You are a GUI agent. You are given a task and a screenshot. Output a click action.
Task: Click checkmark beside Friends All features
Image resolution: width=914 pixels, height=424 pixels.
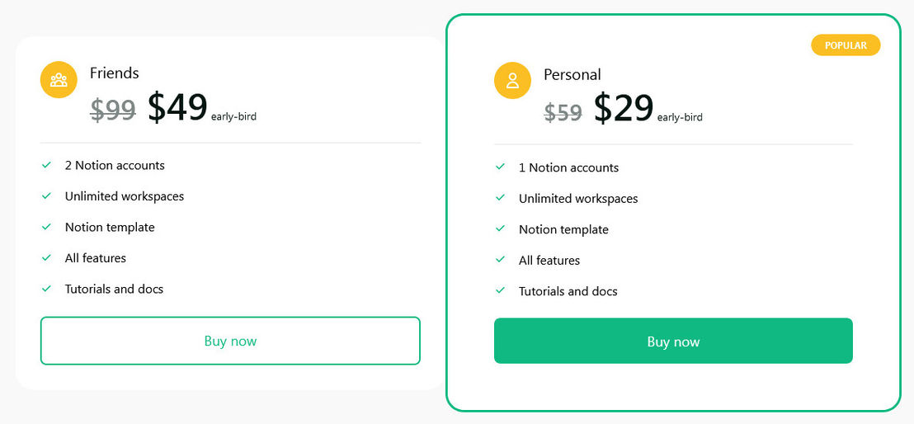47,258
